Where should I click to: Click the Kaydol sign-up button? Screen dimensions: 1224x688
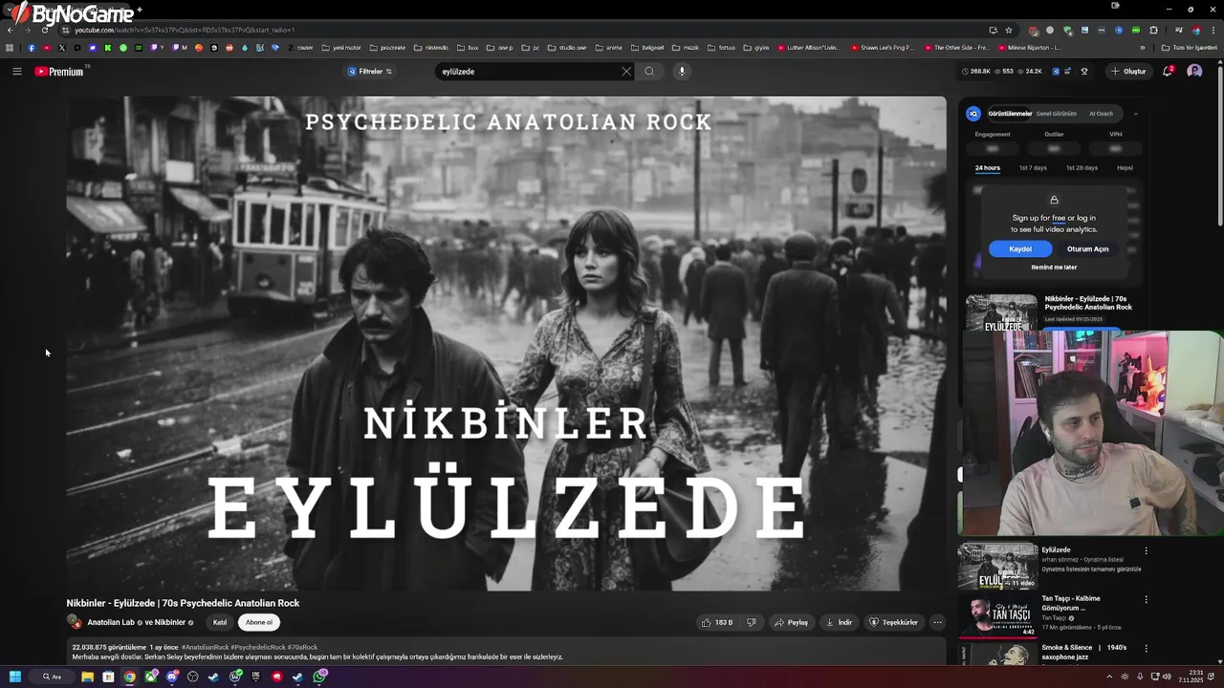[1020, 249]
